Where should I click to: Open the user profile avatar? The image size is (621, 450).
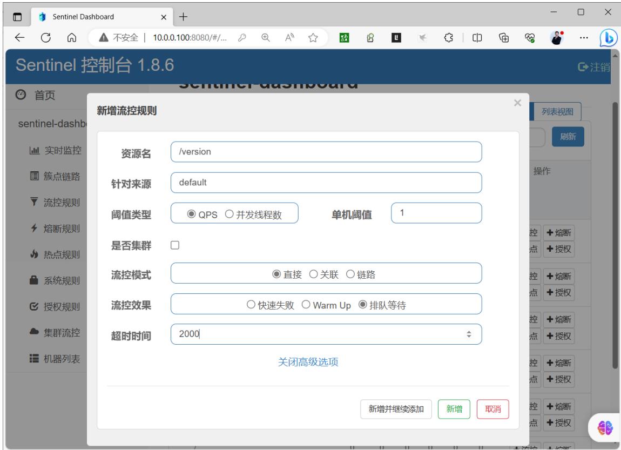point(557,38)
